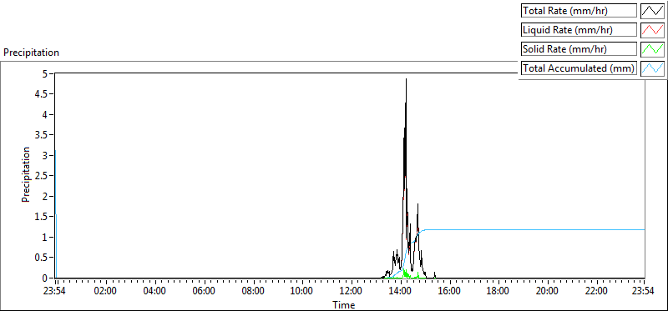Image resolution: width=668 pixels, height=311 pixels.
Task: Click the 16:00 time tick label
Action: click(x=449, y=292)
